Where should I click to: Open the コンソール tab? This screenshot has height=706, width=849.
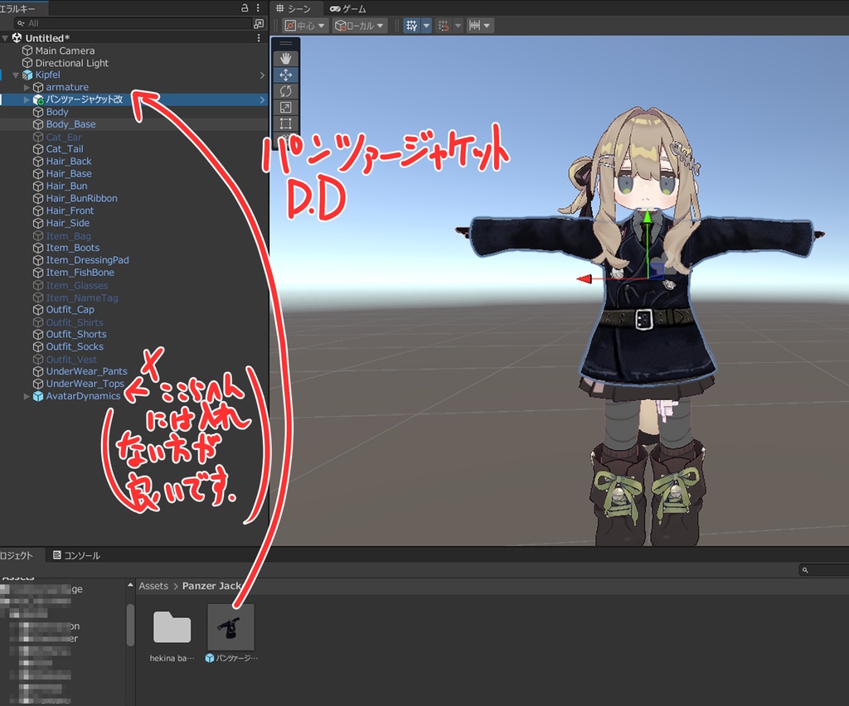click(x=76, y=556)
